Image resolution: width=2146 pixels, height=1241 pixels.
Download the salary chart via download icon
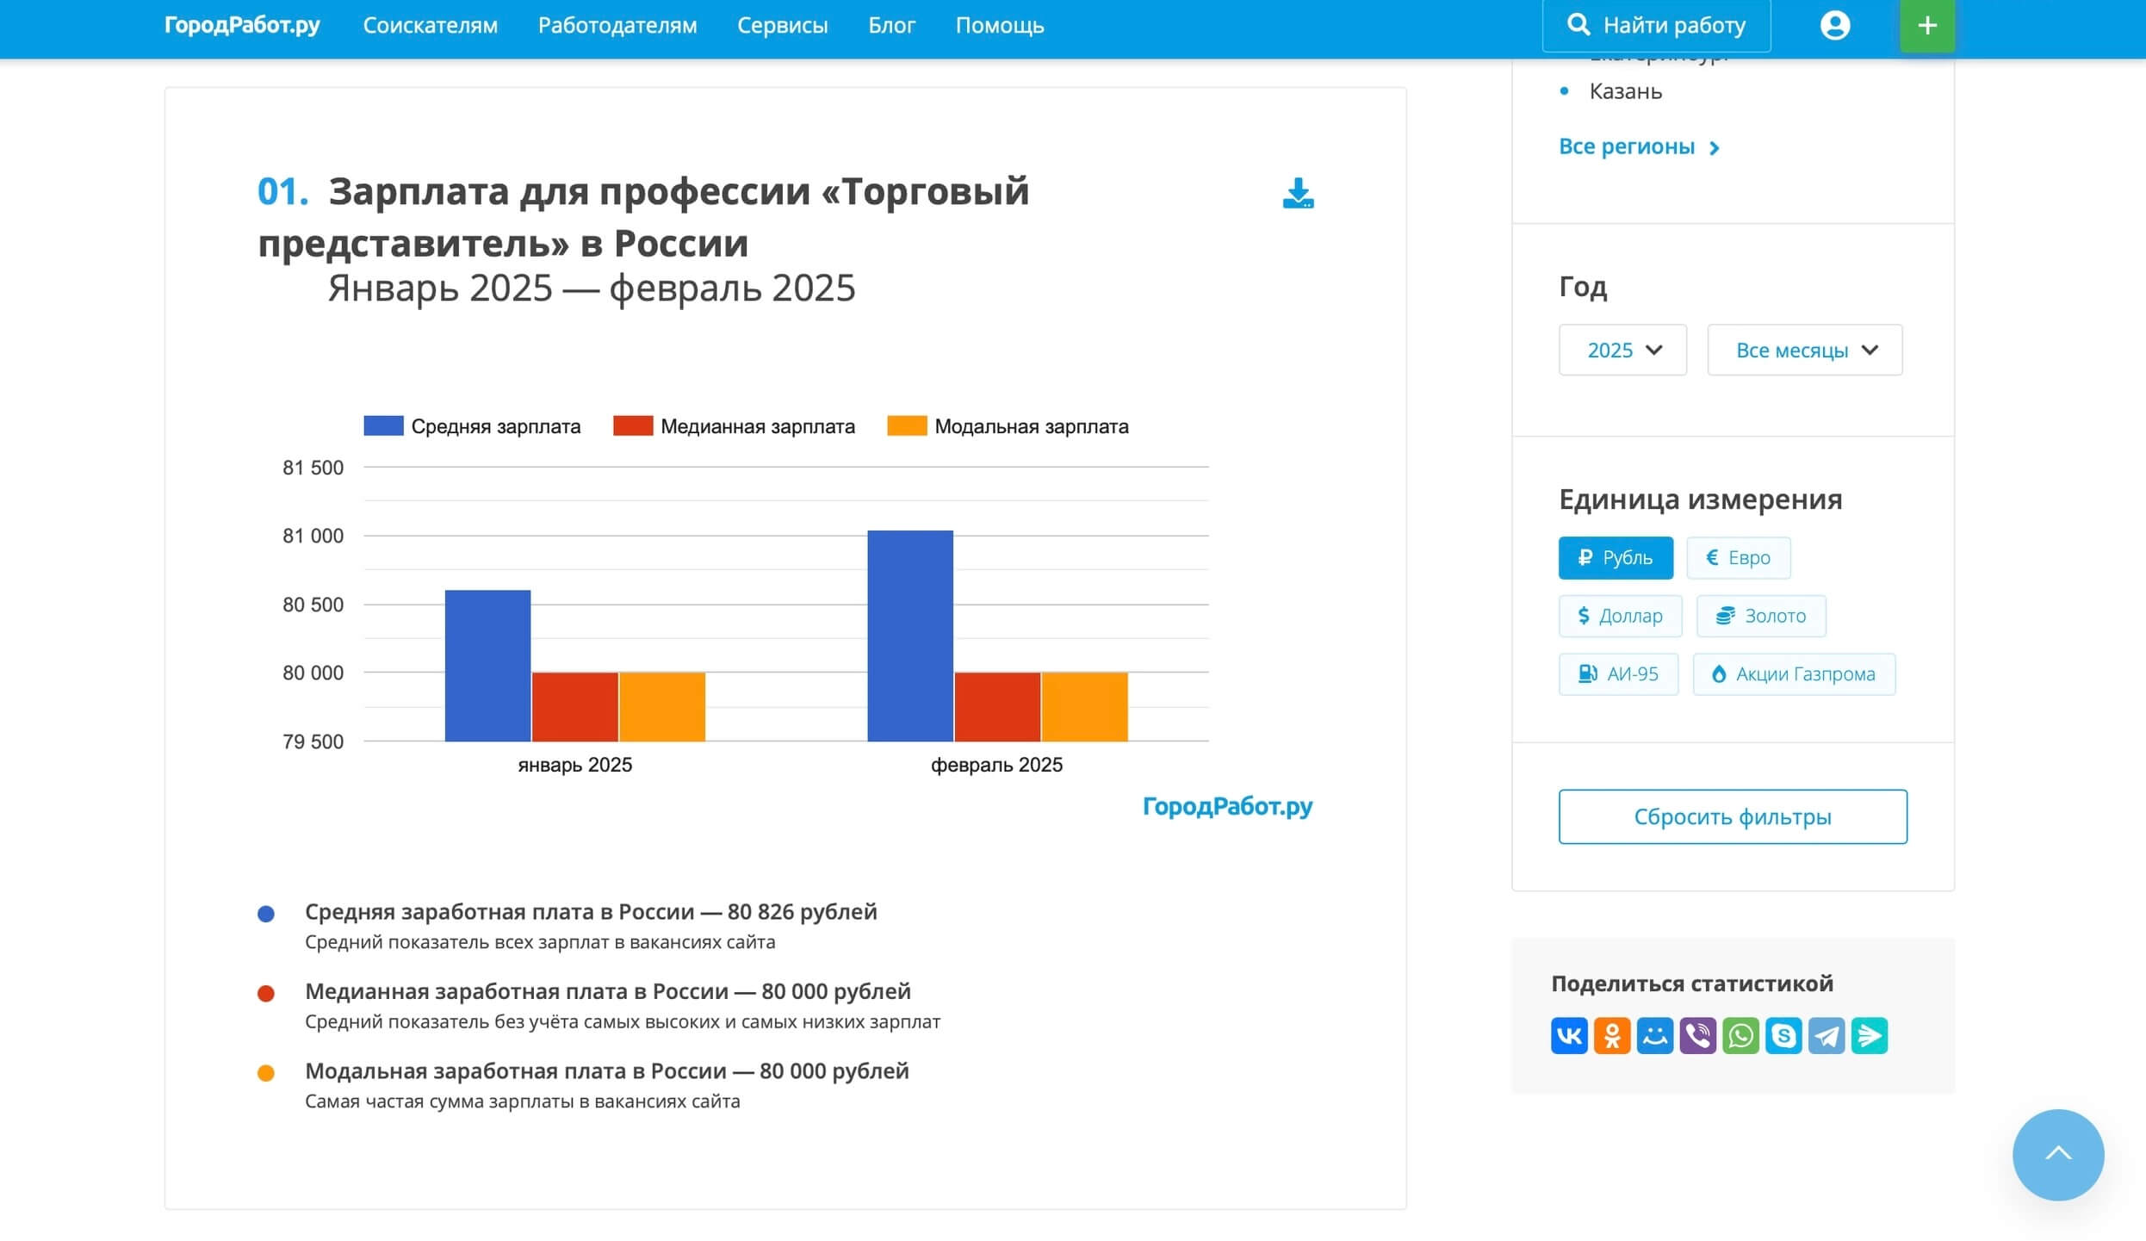pyautogui.click(x=1298, y=193)
